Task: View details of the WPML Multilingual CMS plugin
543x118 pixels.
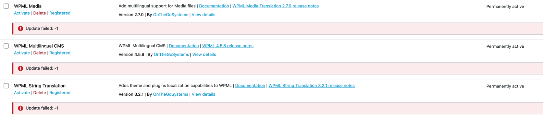Action: (x=204, y=54)
